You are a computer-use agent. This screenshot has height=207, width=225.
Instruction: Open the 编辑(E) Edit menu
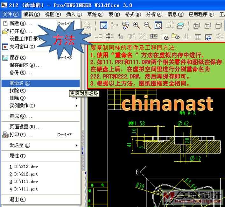(x=32, y=14)
